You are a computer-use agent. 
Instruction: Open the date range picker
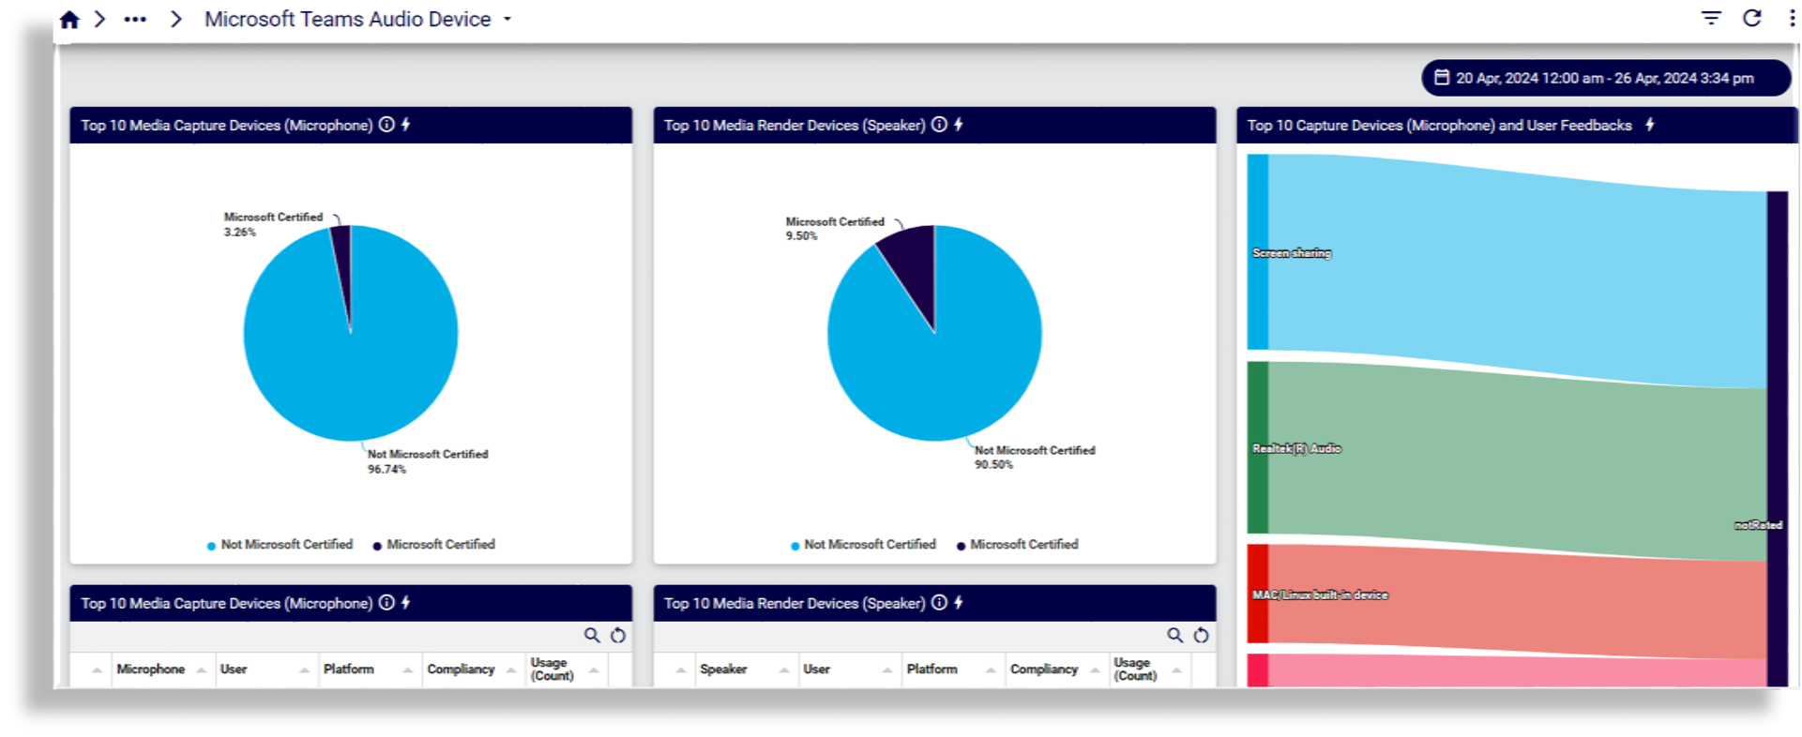click(1605, 78)
